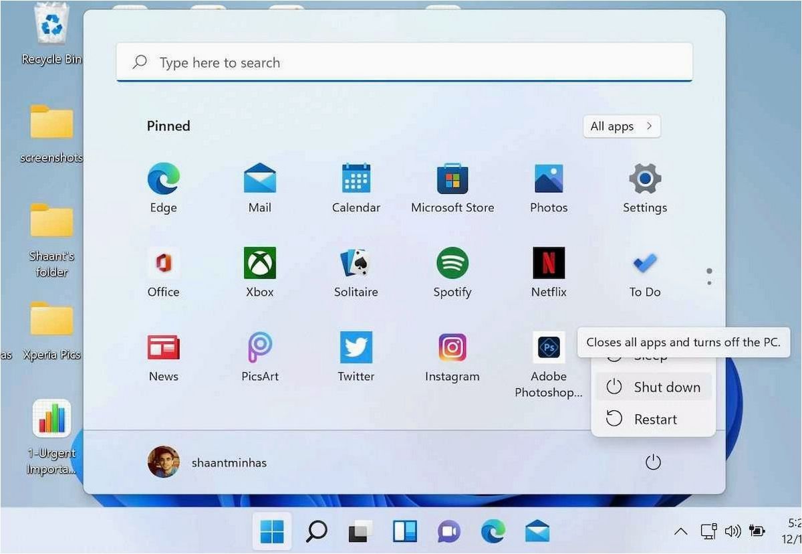Click the power button in Start menu

(653, 462)
